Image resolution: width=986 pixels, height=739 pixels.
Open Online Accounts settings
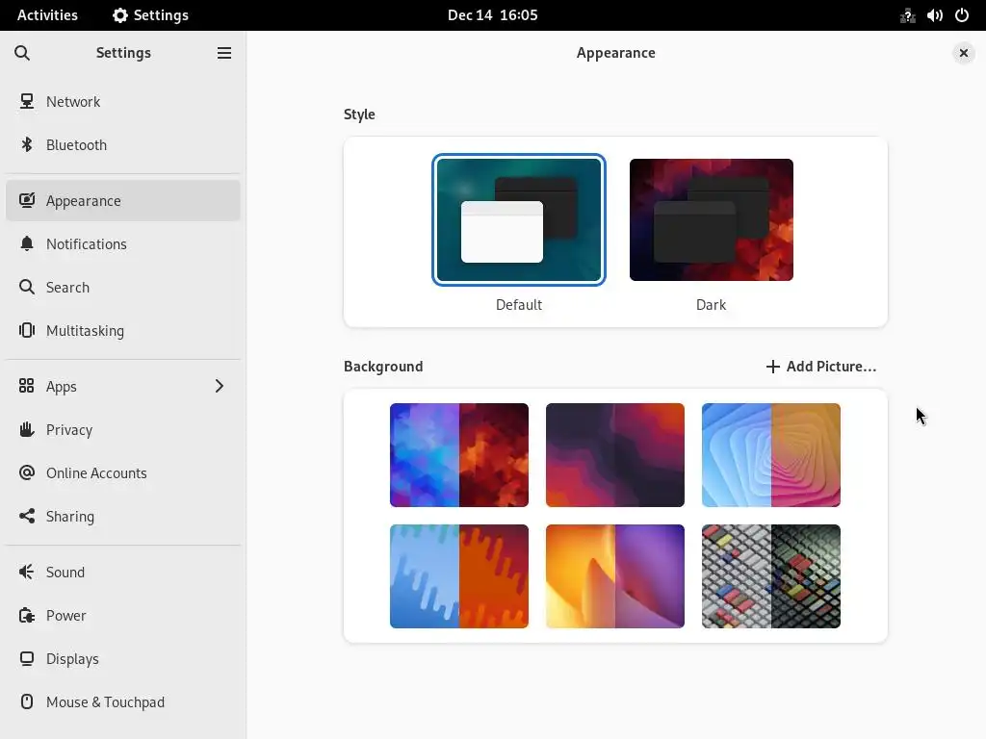123,472
